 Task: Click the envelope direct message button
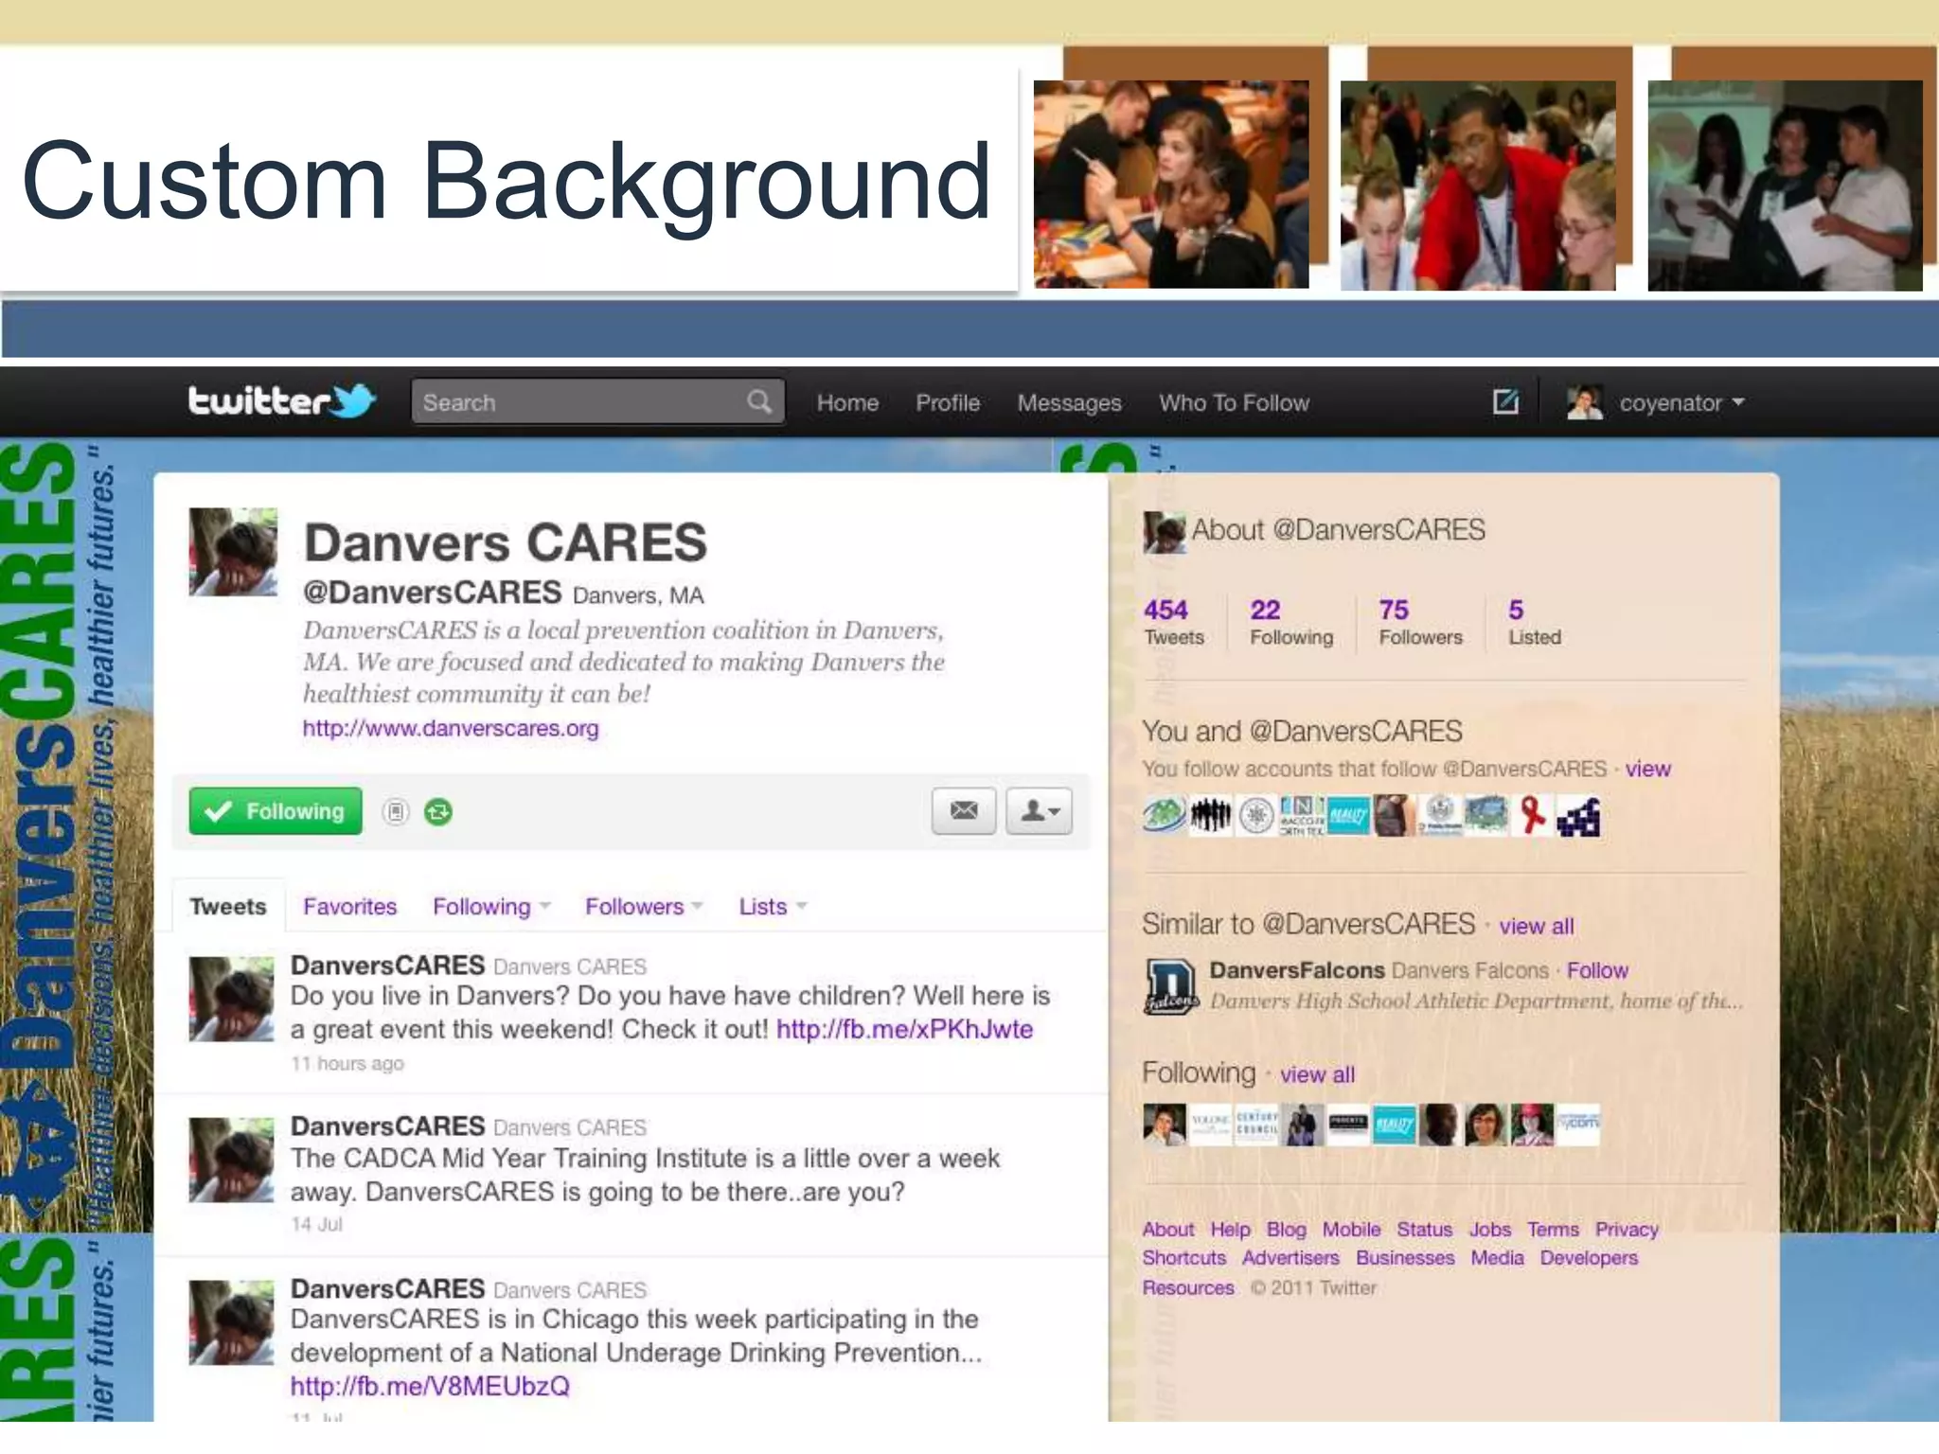(x=963, y=811)
